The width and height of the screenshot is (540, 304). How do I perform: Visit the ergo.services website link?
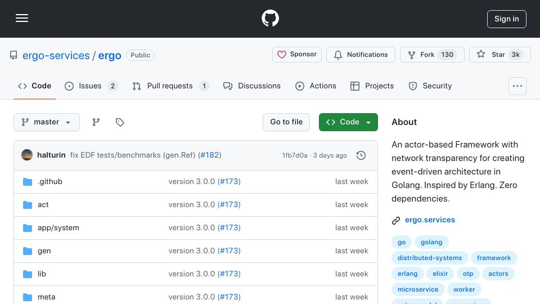tap(430, 220)
